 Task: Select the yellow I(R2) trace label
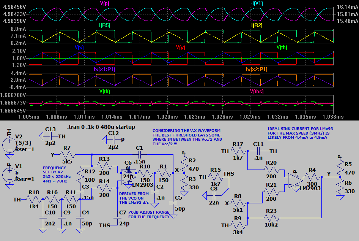[x=257, y=25]
